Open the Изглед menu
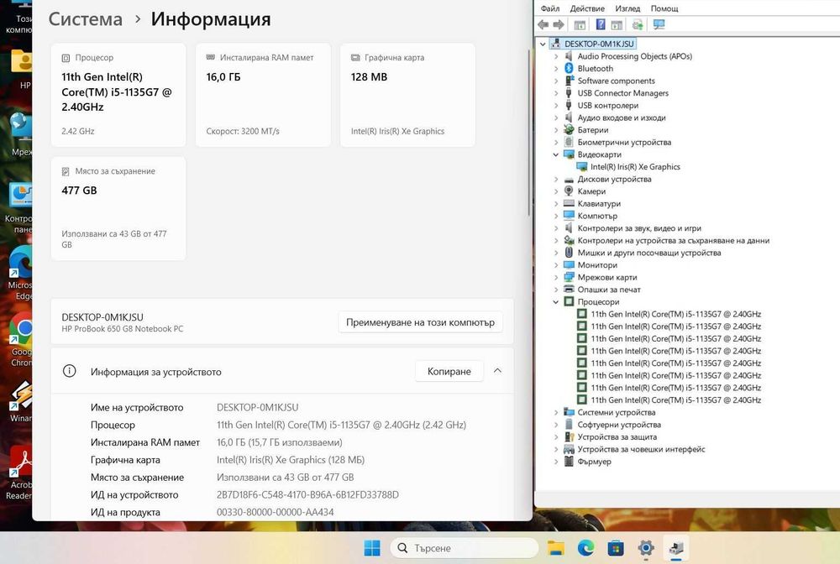 click(627, 8)
